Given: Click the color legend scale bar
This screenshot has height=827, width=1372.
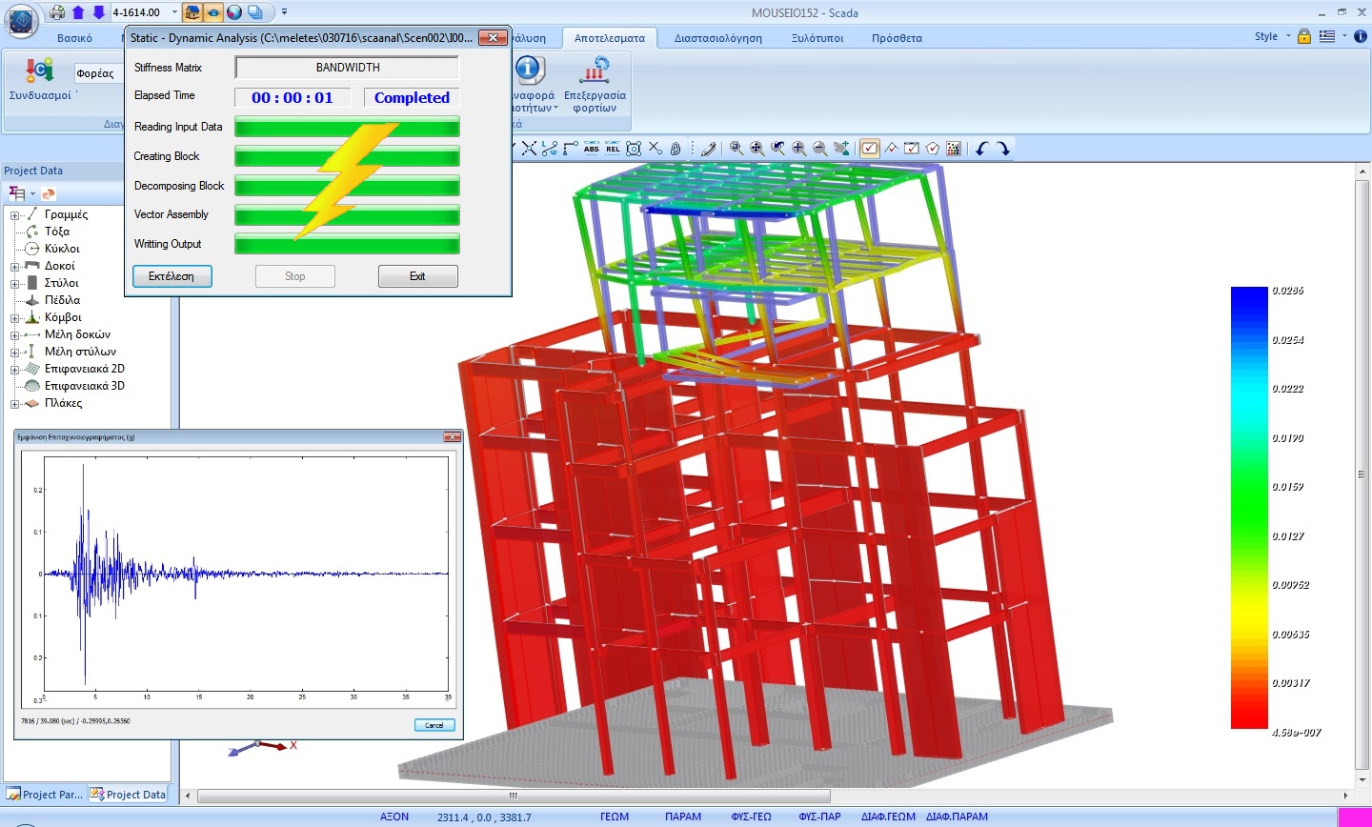Looking at the screenshot, I should (1249, 508).
